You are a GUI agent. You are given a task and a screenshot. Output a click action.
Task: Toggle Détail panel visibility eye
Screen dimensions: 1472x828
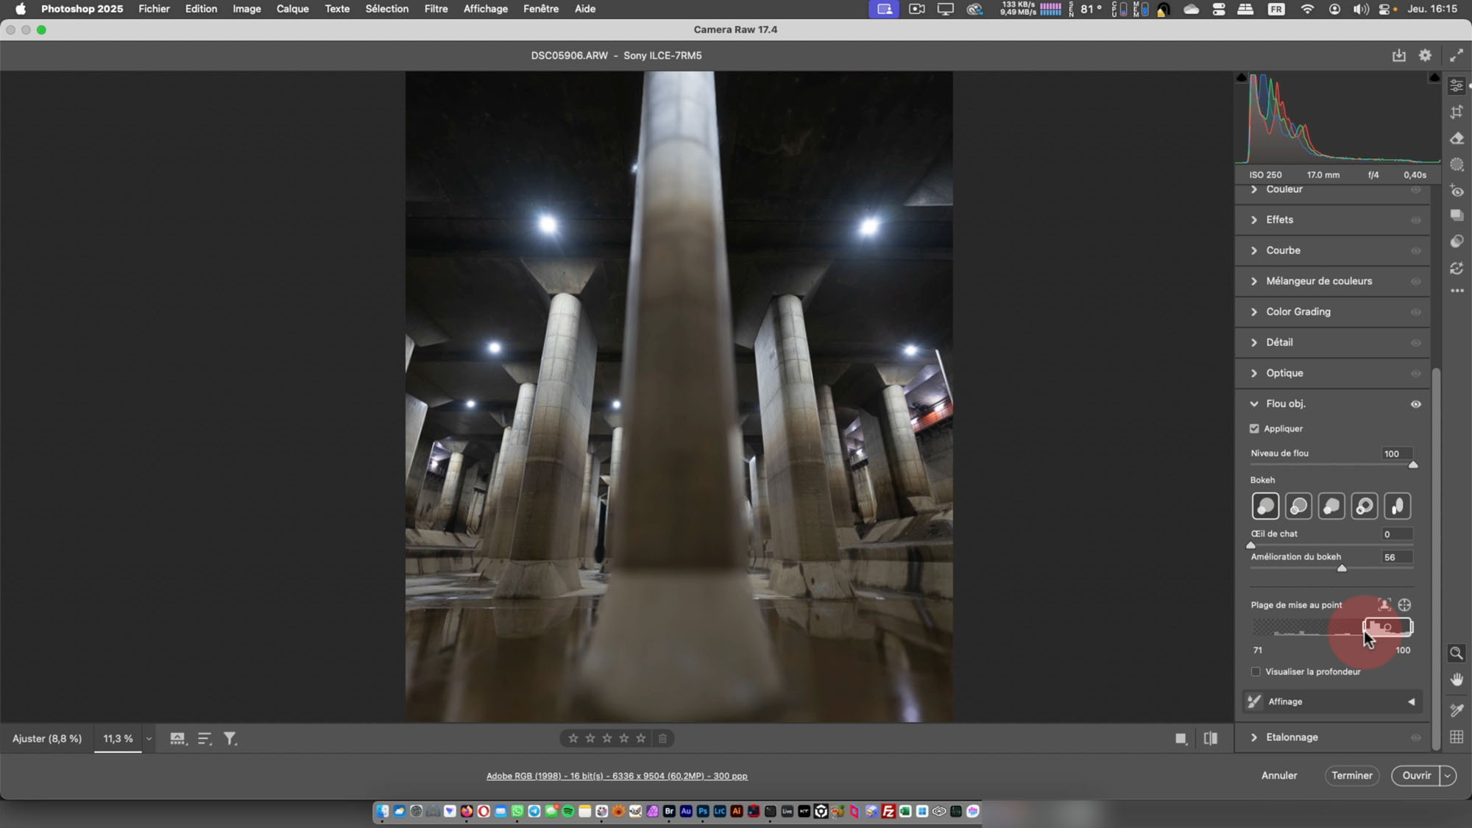[x=1415, y=343]
